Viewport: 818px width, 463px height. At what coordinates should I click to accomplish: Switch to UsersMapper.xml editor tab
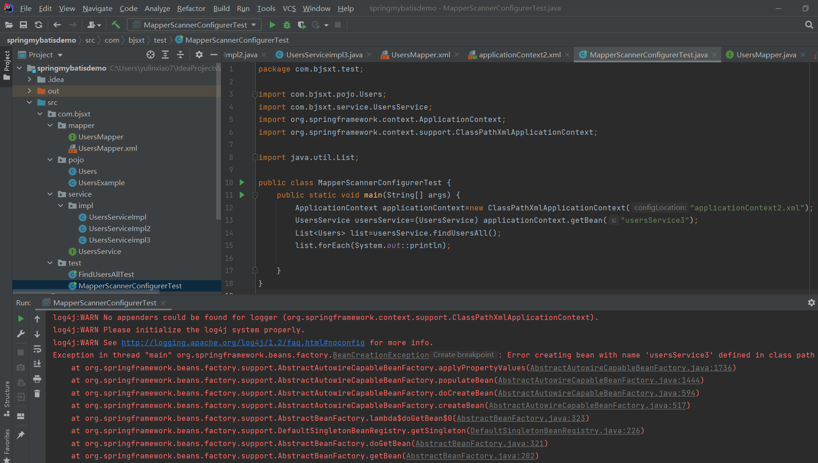(x=420, y=55)
